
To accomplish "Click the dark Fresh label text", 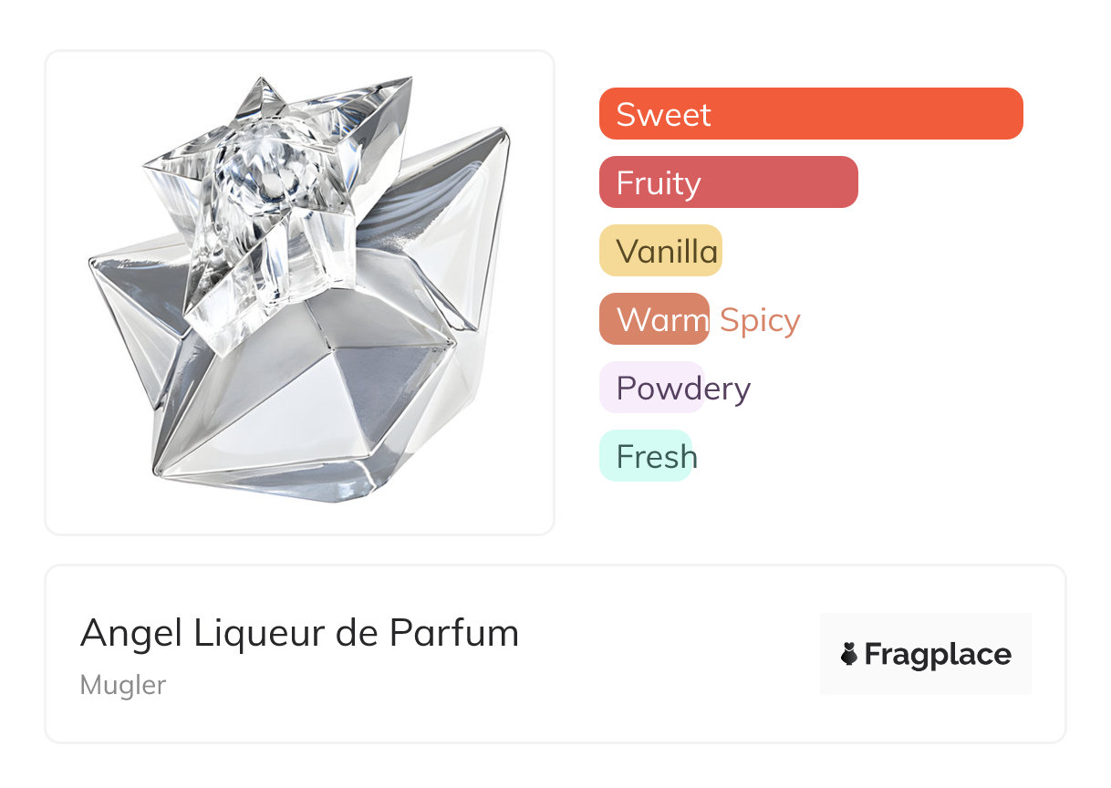I will [x=657, y=456].
